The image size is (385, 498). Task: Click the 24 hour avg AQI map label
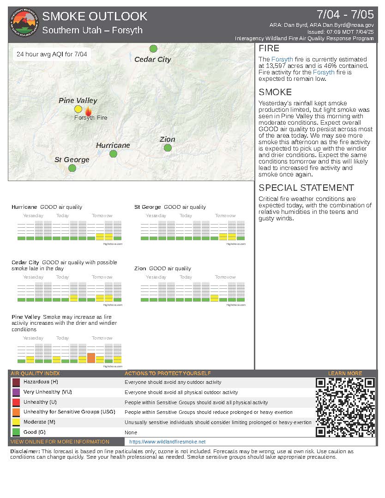pos(51,55)
